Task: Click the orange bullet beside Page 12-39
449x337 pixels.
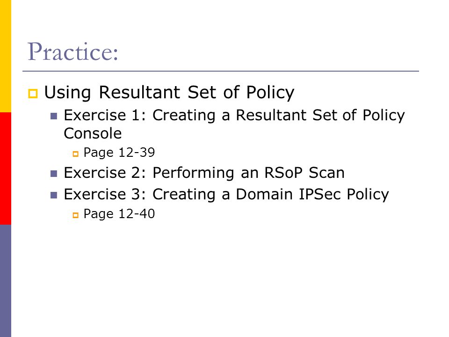Action: tap(76, 154)
